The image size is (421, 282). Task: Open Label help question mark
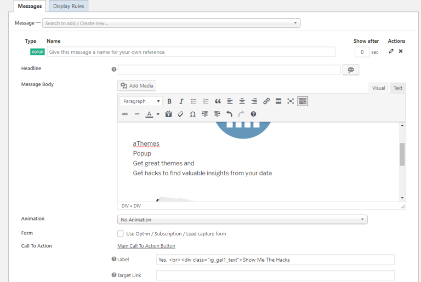coord(114,259)
